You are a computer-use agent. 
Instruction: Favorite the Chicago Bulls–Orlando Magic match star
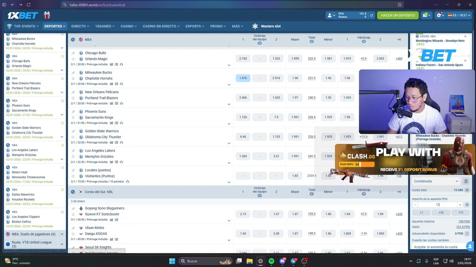coord(73,59)
